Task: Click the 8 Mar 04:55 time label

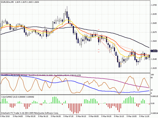Action: click(18, 116)
